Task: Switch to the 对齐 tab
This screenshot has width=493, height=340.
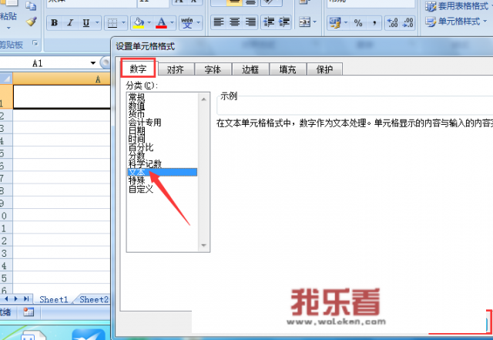Action: [176, 69]
